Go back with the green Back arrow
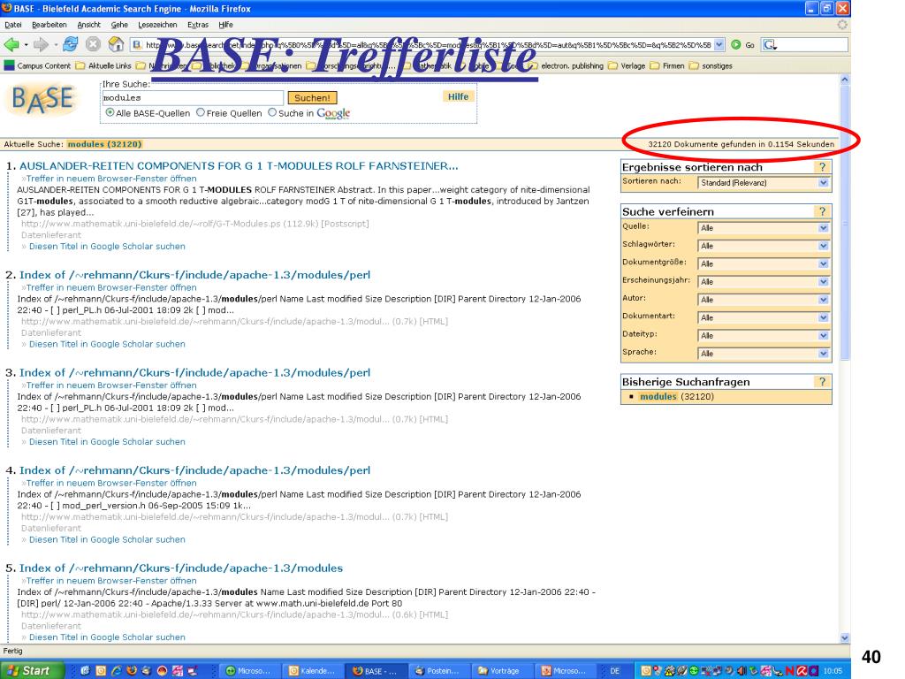The height and width of the screenshot is (679, 905). click(x=11, y=44)
